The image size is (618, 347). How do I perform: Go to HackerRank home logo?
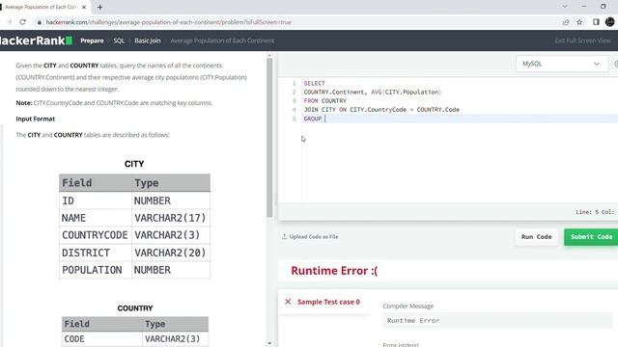tap(36, 40)
